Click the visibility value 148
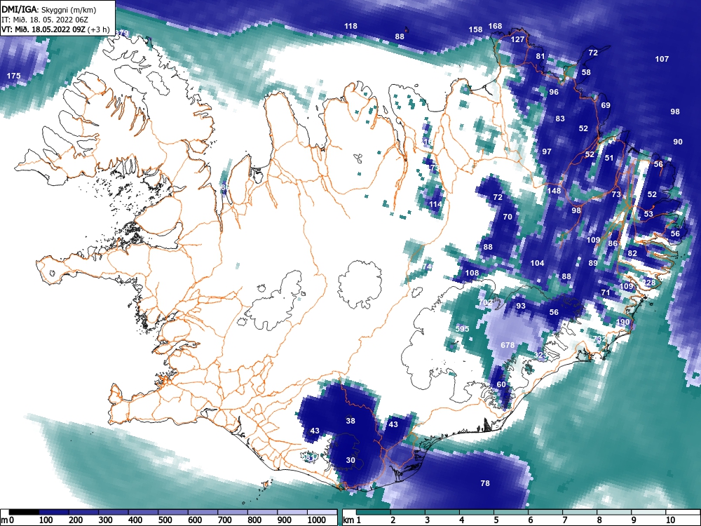The height and width of the screenshot is (526, 701). (x=554, y=191)
